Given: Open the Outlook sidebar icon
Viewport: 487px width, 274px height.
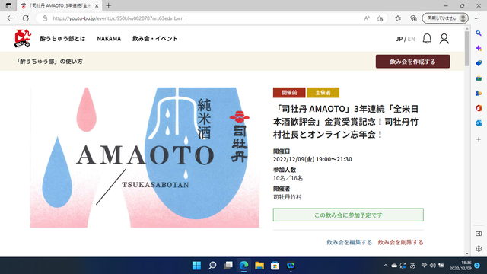Looking at the screenshot, I should pos(479,123).
